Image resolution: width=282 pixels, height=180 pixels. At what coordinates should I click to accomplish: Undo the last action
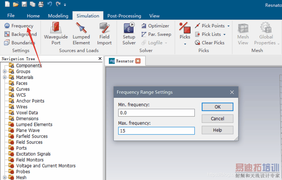pos(49,4)
